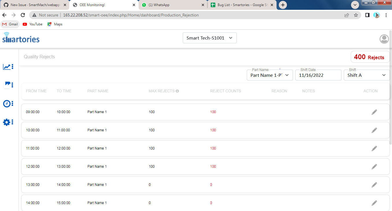
Task: Open the Maps bookmark
Action: pyautogui.click(x=55, y=24)
